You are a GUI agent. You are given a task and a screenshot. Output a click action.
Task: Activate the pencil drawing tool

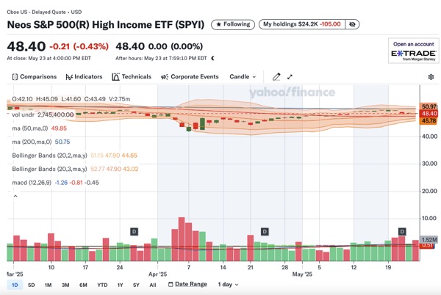tap(276, 76)
